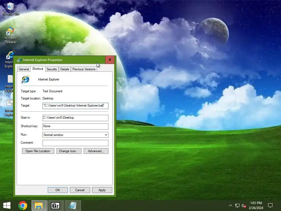
Task: Click the 'Text Document' target type value
Action: [52, 91]
